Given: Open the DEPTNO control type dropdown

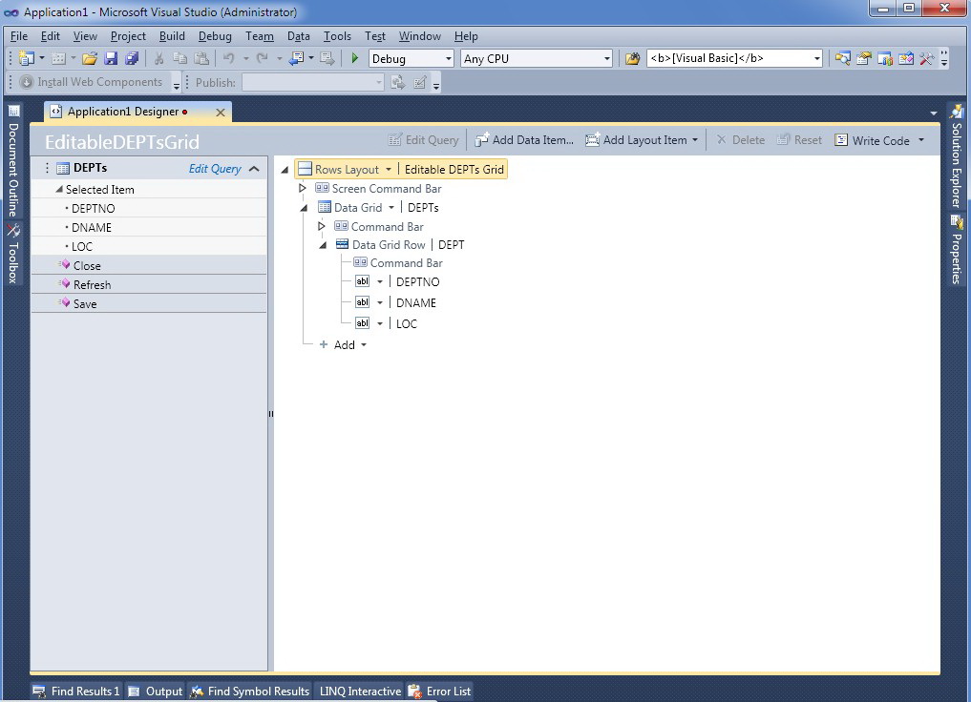Looking at the screenshot, I should (x=380, y=282).
